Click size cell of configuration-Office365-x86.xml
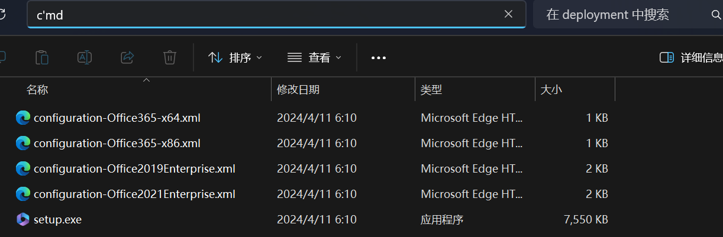This screenshot has height=237, width=723. pyautogui.click(x=597, y=143)
